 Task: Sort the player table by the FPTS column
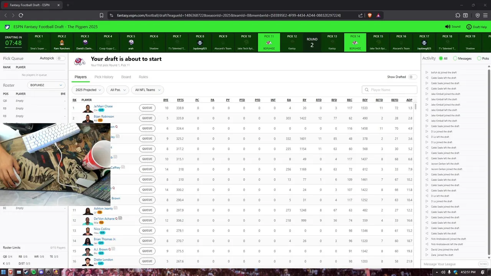[180, 100]
